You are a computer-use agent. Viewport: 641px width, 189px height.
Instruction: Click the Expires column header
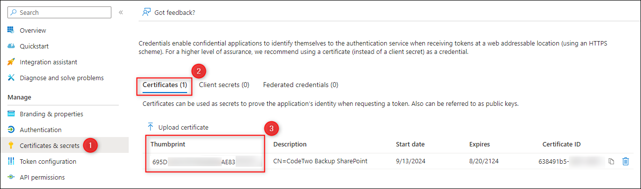[x=480, y=144]
